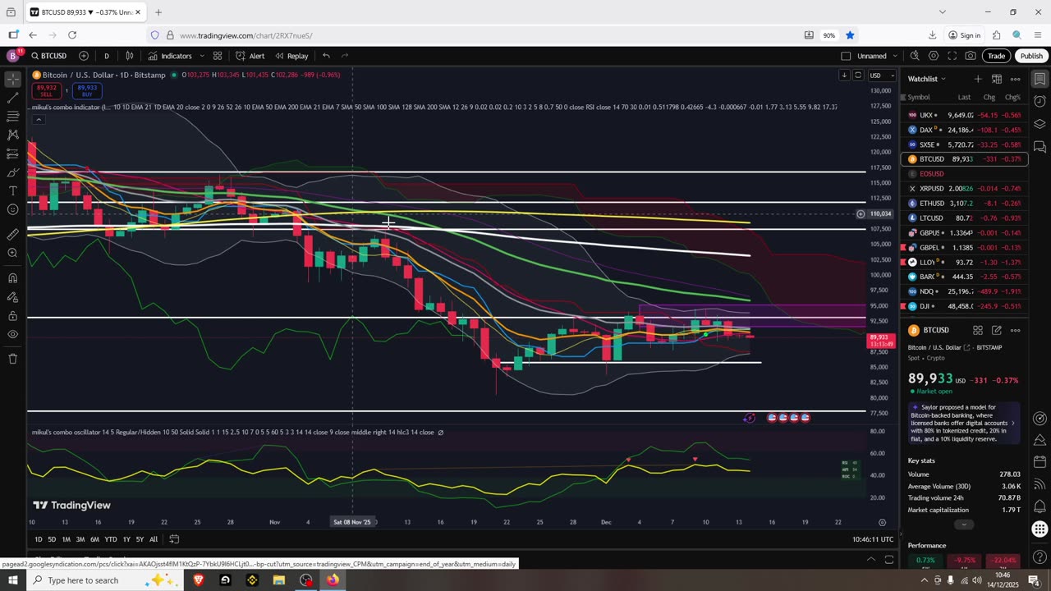This screenshot has height=591, width=1051.
Task: Open BTCUSD symbol search field
Action: coord(49,56)
